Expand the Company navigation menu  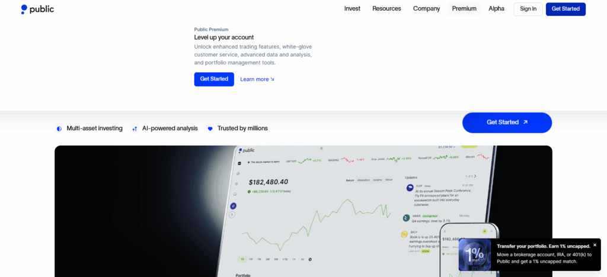click(426, 9)
